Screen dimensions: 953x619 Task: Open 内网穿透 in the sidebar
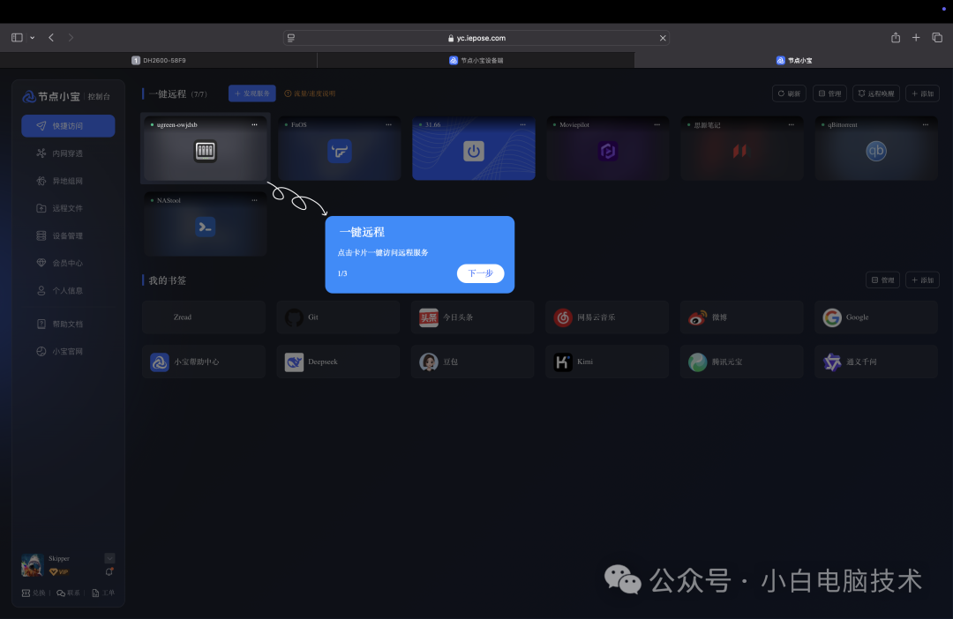pyautogui.click(x=68, y=153)
